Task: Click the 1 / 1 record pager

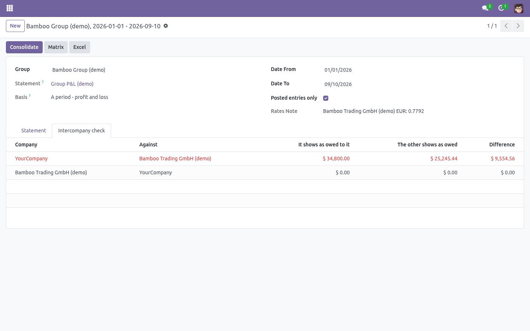Action: click(492, 26)
